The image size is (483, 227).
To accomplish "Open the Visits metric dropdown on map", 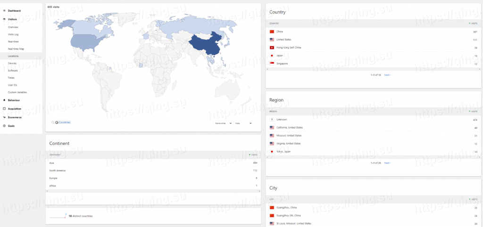I will point(243,123).
